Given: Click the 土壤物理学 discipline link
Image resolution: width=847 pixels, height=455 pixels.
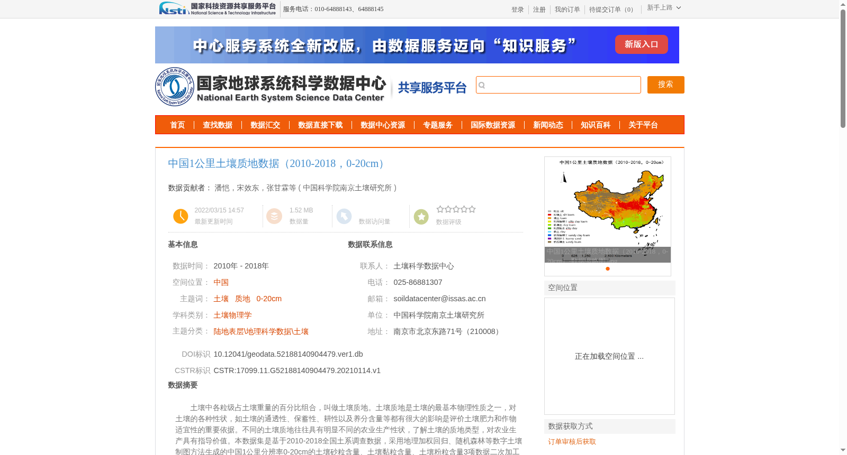Looking at the screenshot, I should pos(232,315).
